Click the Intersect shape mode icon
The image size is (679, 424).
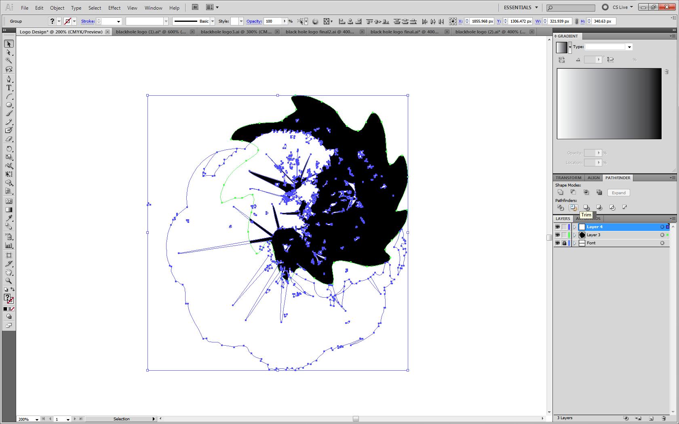pos(586,192)
